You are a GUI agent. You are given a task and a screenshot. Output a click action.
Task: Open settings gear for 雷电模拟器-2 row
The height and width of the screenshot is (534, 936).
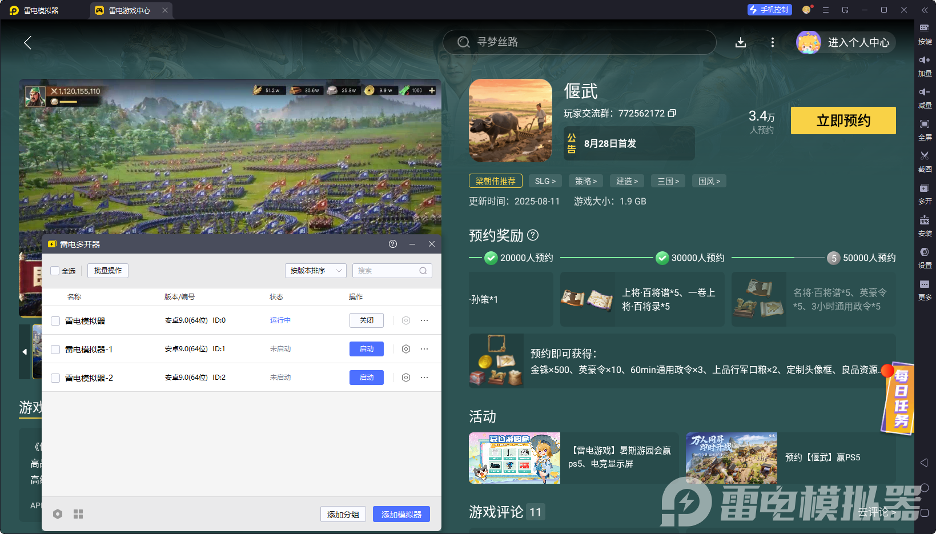(406, 378)
